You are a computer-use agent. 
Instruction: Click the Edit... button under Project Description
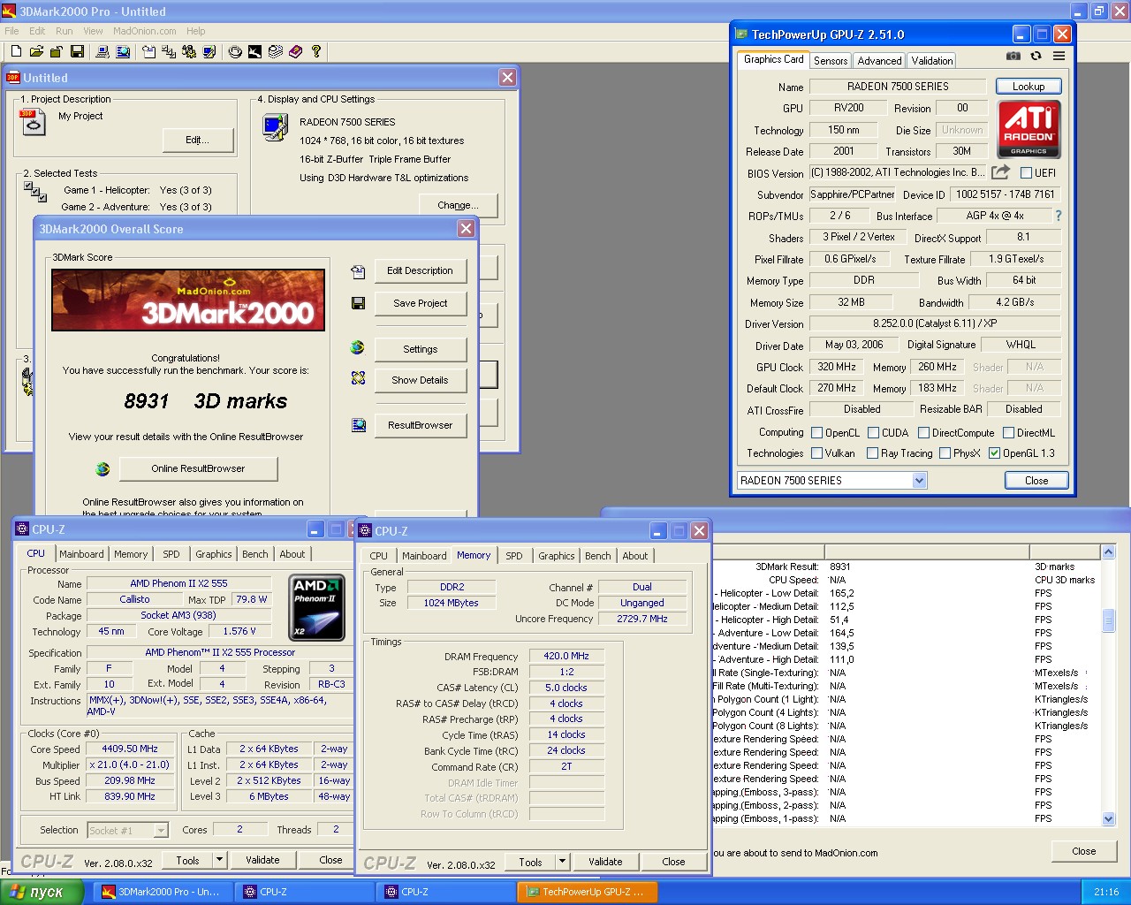pos(197,140)
